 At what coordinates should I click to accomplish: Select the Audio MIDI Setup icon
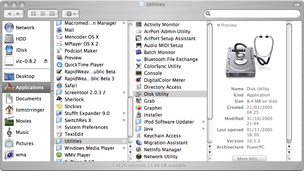click(x=139, y=46)
